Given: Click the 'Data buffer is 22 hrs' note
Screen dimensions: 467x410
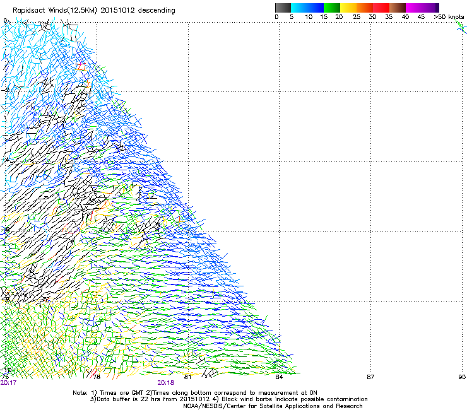Looking at the screenshot, I should [x=228, y=399].
